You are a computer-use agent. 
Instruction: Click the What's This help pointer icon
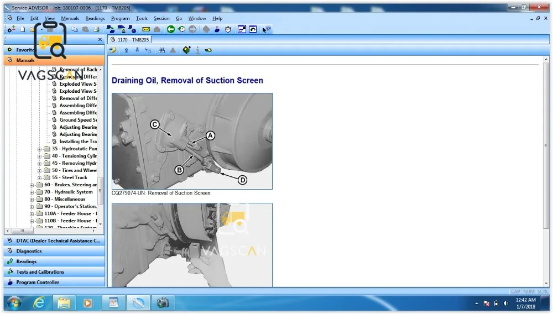[267, 29]
